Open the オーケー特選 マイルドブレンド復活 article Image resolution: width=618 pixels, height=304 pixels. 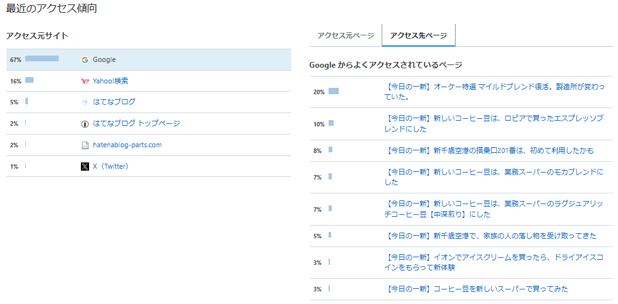pyautogui.click(x=494, y=92)
